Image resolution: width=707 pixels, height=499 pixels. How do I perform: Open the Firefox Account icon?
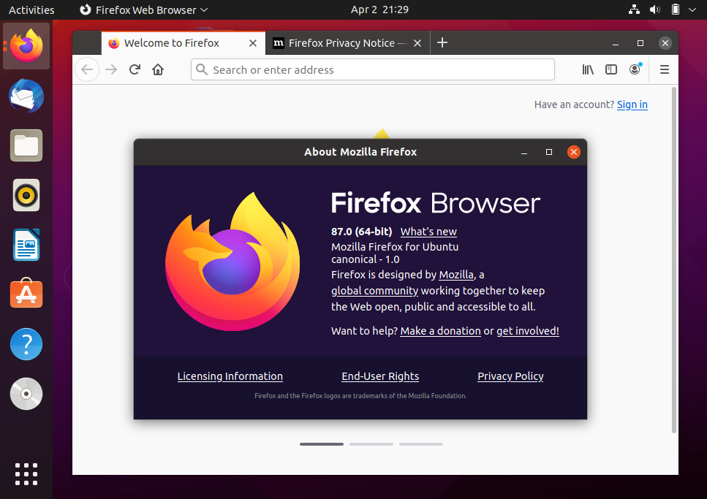click(635, 69)
